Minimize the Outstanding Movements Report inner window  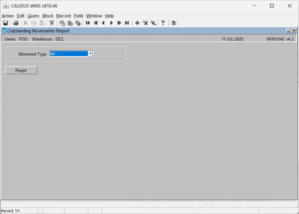[x=288, y=31]
